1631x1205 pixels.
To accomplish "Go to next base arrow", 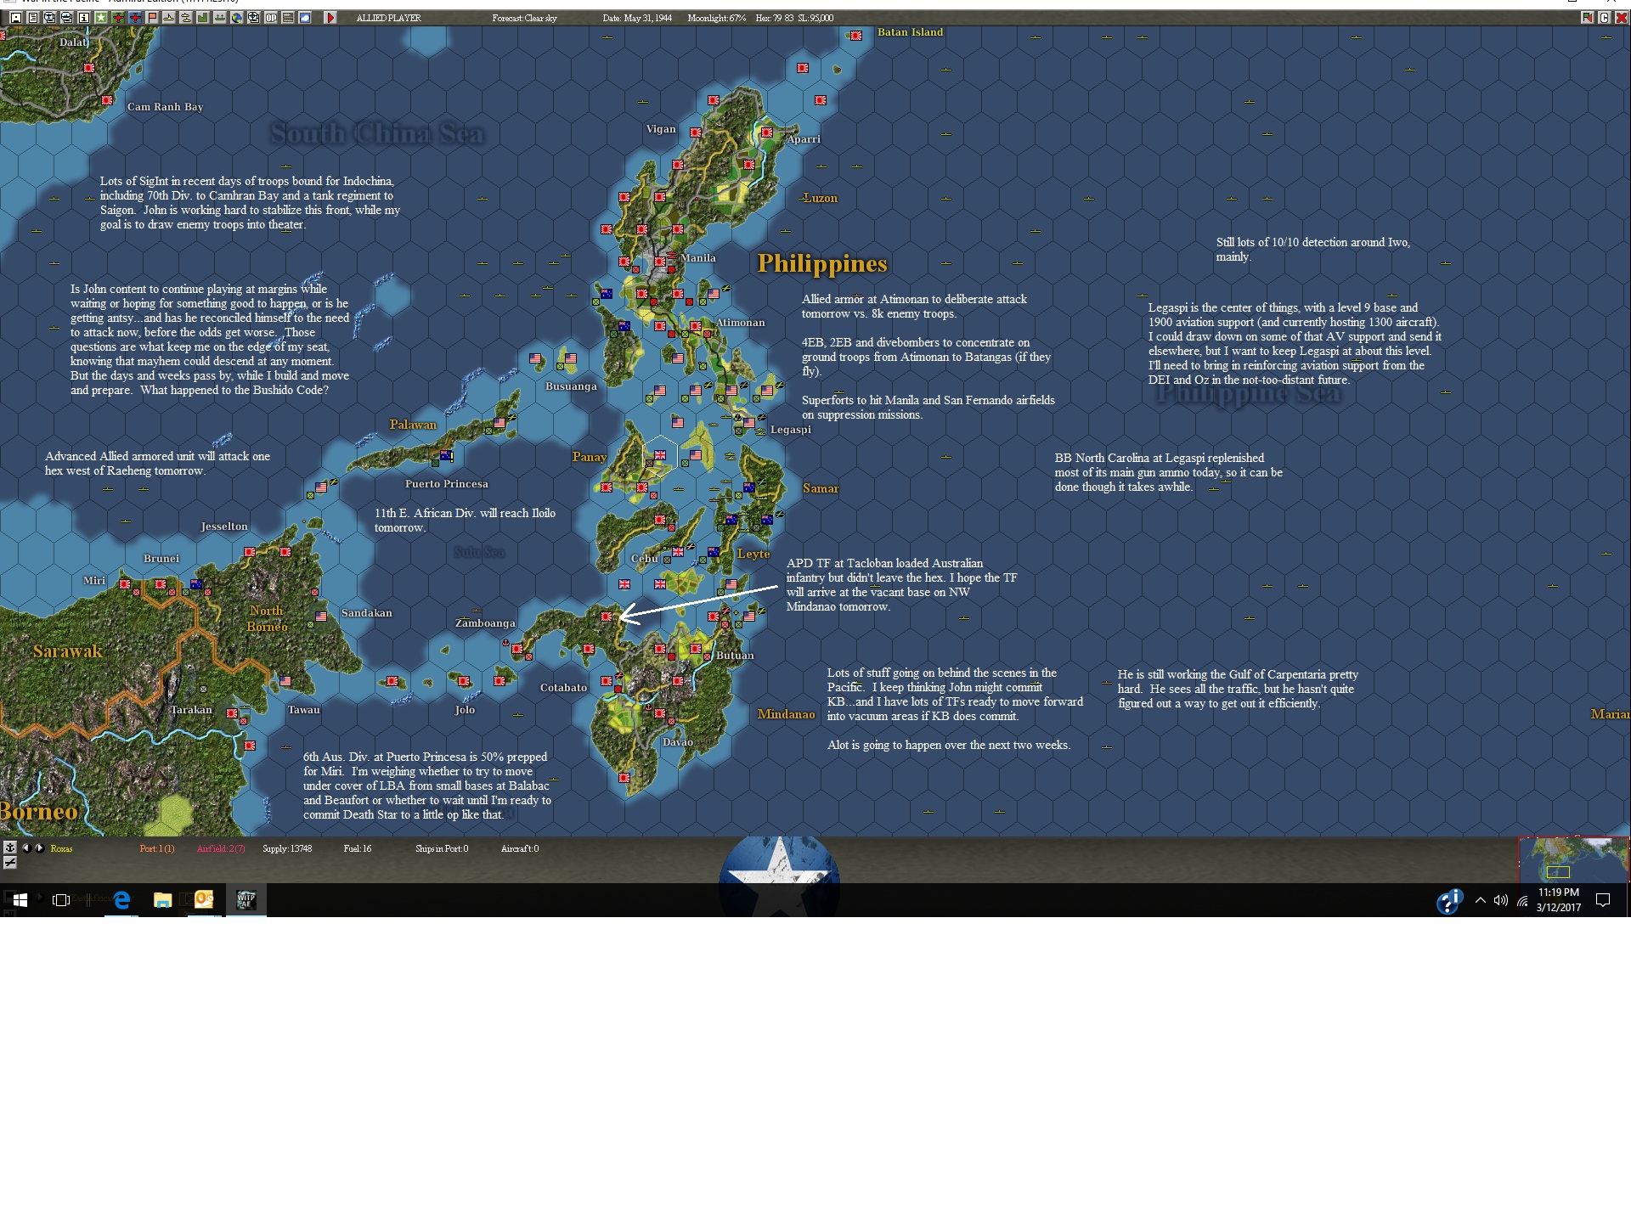I will pyautogui.click(x=39, y=847).
